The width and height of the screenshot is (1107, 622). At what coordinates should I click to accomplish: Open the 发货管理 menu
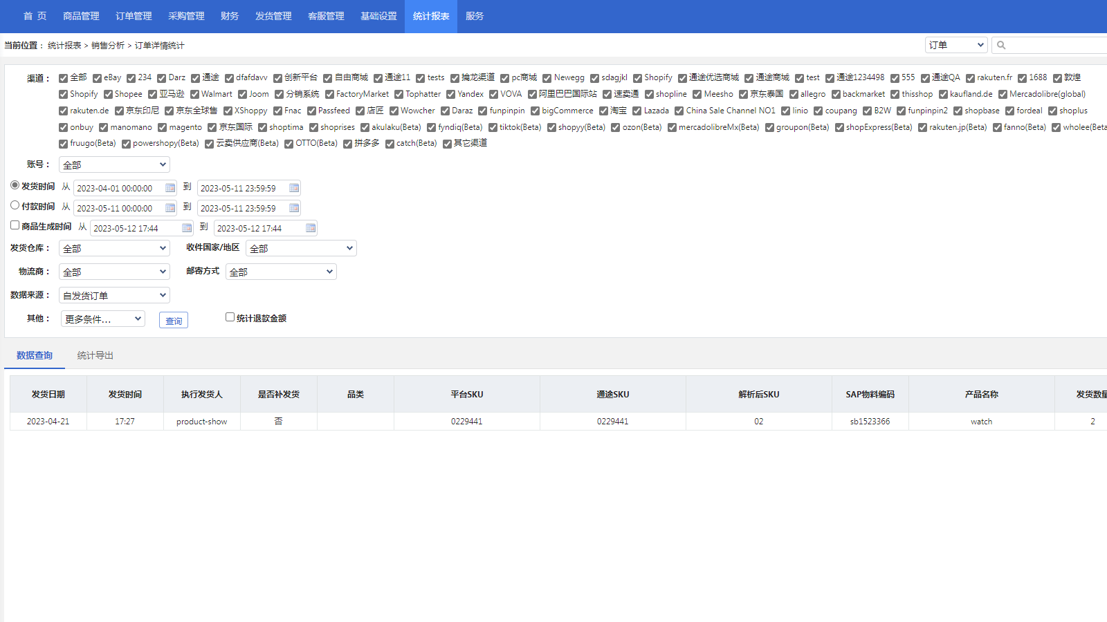click(273, 16)
